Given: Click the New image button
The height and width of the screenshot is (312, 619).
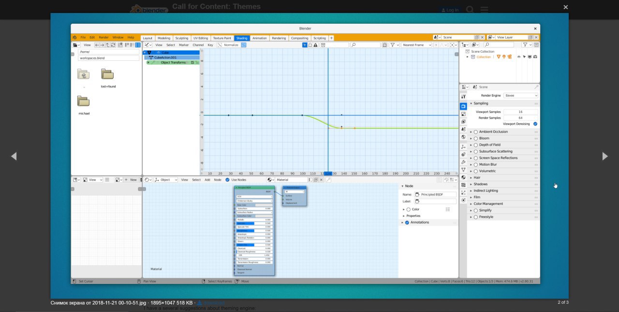Looking at the screenshot, I should 131,180.
